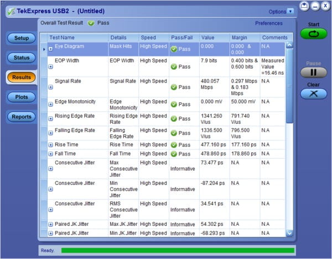Click the keep-on-top pin icon at top right
This screenshot has width=332, height=259.
point(304,6)
